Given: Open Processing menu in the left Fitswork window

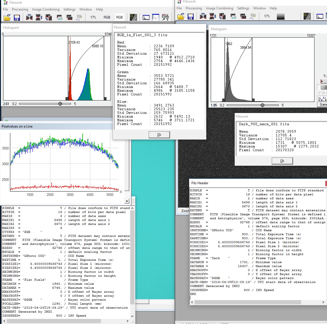Looking at the screenshot, I should [x=20, y=9].
